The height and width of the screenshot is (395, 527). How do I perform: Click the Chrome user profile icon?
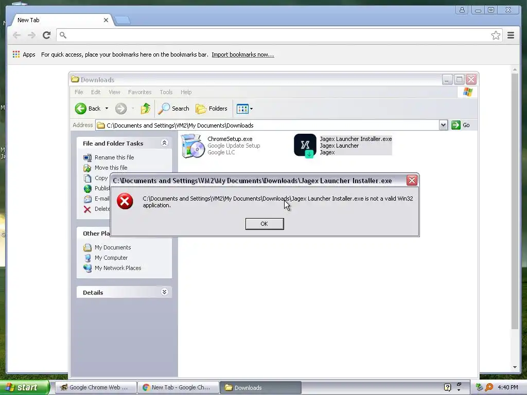click(x=462, y=10)
